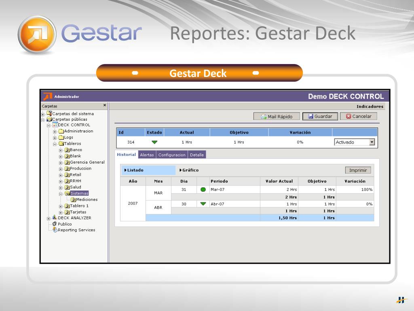Viewport: 414px width, 311px height.
Task: Click the RRHH folder icon
Action: [67, 181]
